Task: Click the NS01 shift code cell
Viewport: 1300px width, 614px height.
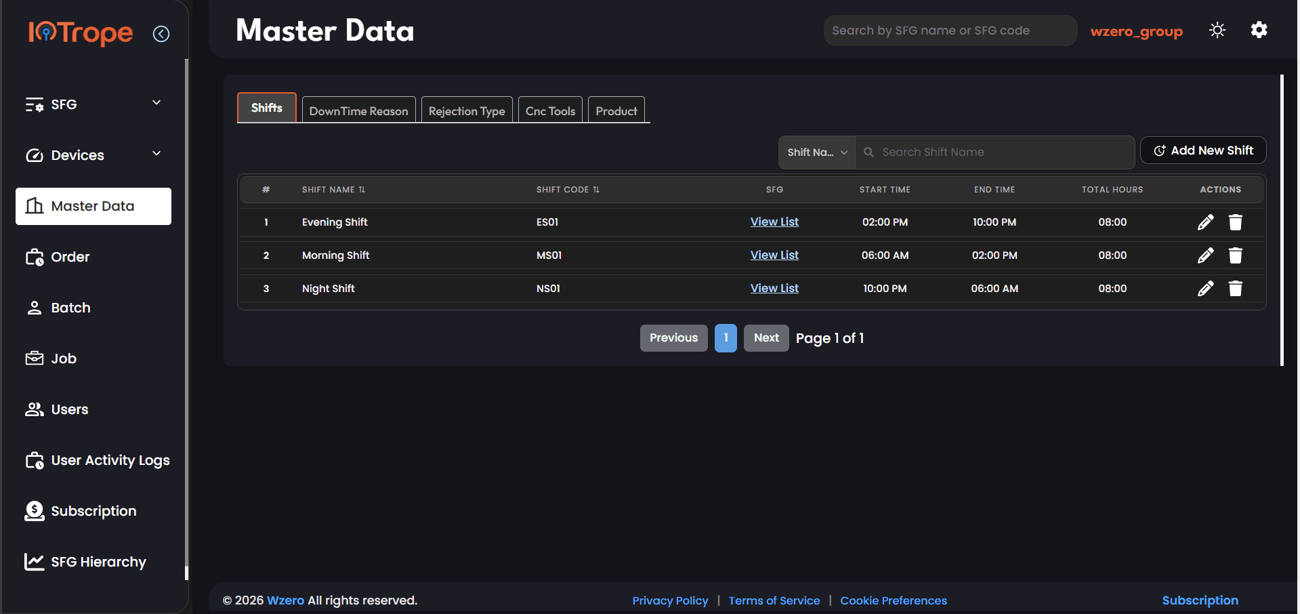Action: pos(548,289)
